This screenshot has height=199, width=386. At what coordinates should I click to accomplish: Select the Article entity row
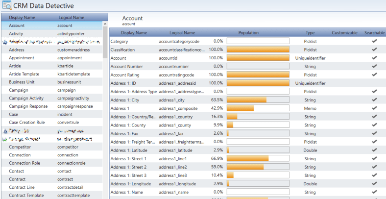point(52,66)
